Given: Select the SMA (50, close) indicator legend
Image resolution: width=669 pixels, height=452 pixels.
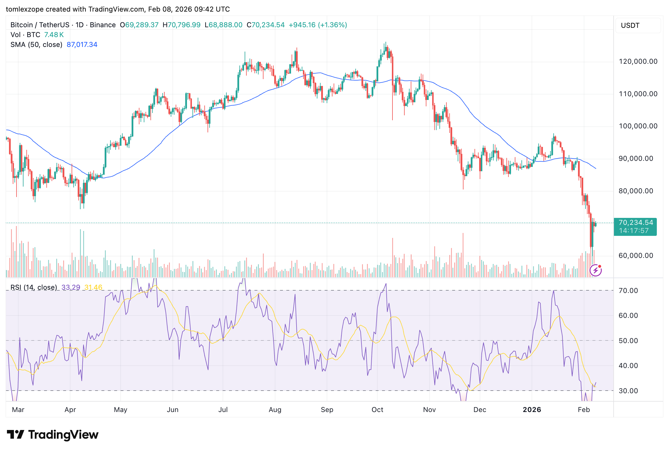Looking at the screenshot, I should coord(36,45).
